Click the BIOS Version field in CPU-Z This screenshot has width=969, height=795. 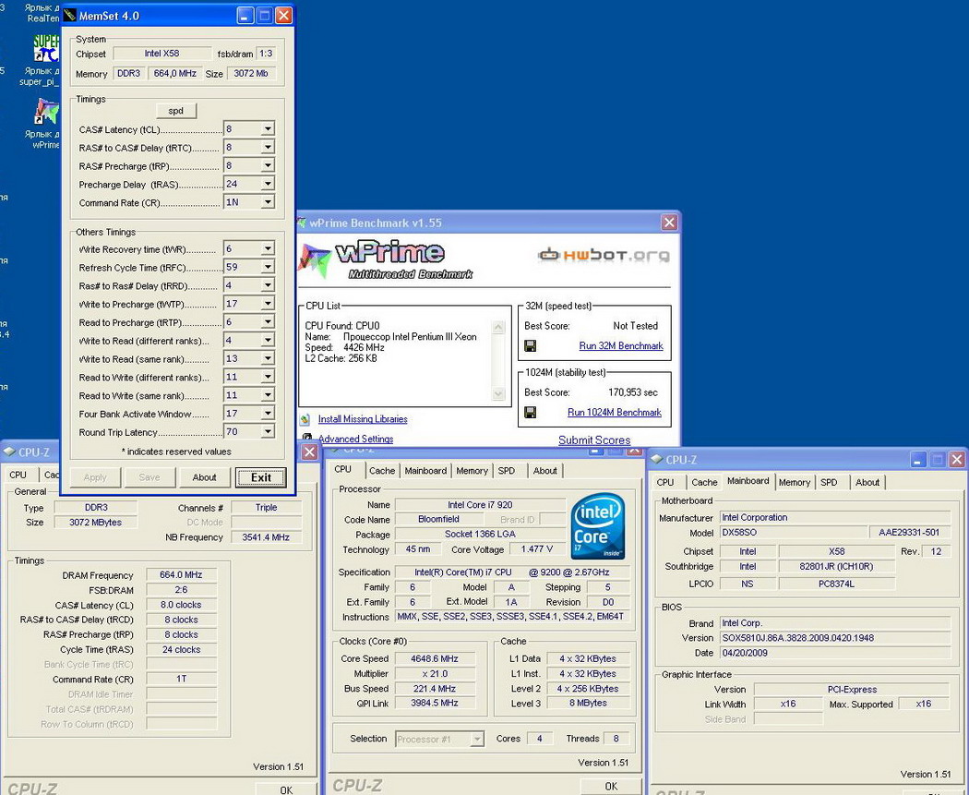[835, 638]
